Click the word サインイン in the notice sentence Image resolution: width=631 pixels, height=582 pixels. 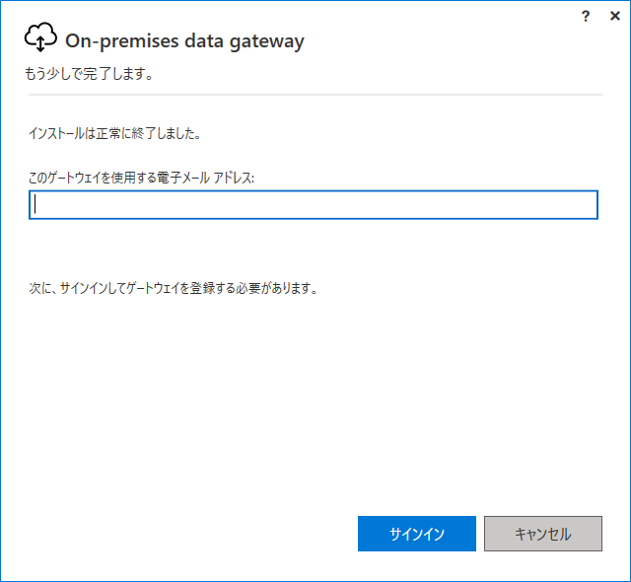(85, 288)
